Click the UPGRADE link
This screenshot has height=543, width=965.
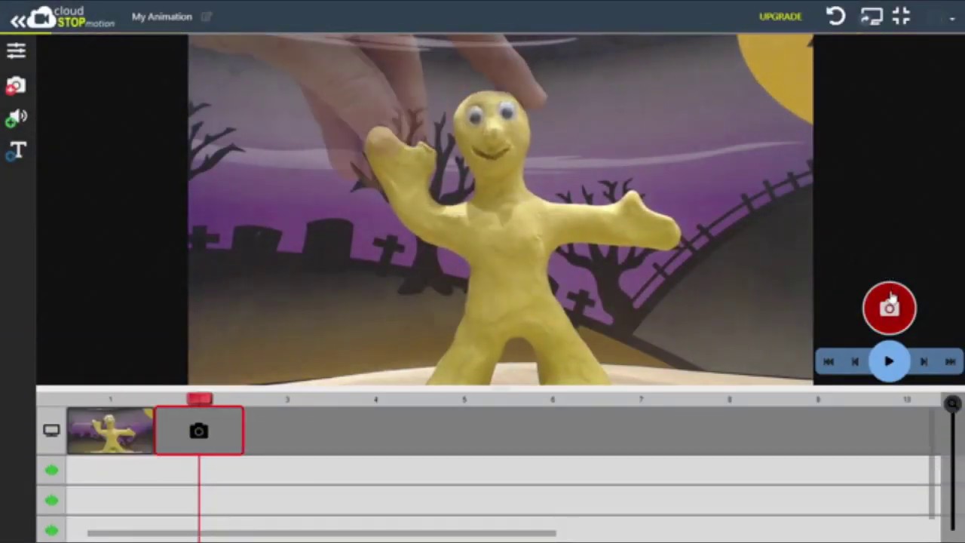click(780, 17)
